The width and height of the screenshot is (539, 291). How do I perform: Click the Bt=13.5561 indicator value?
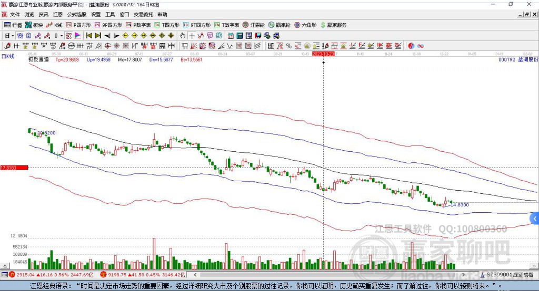point(192,59)
